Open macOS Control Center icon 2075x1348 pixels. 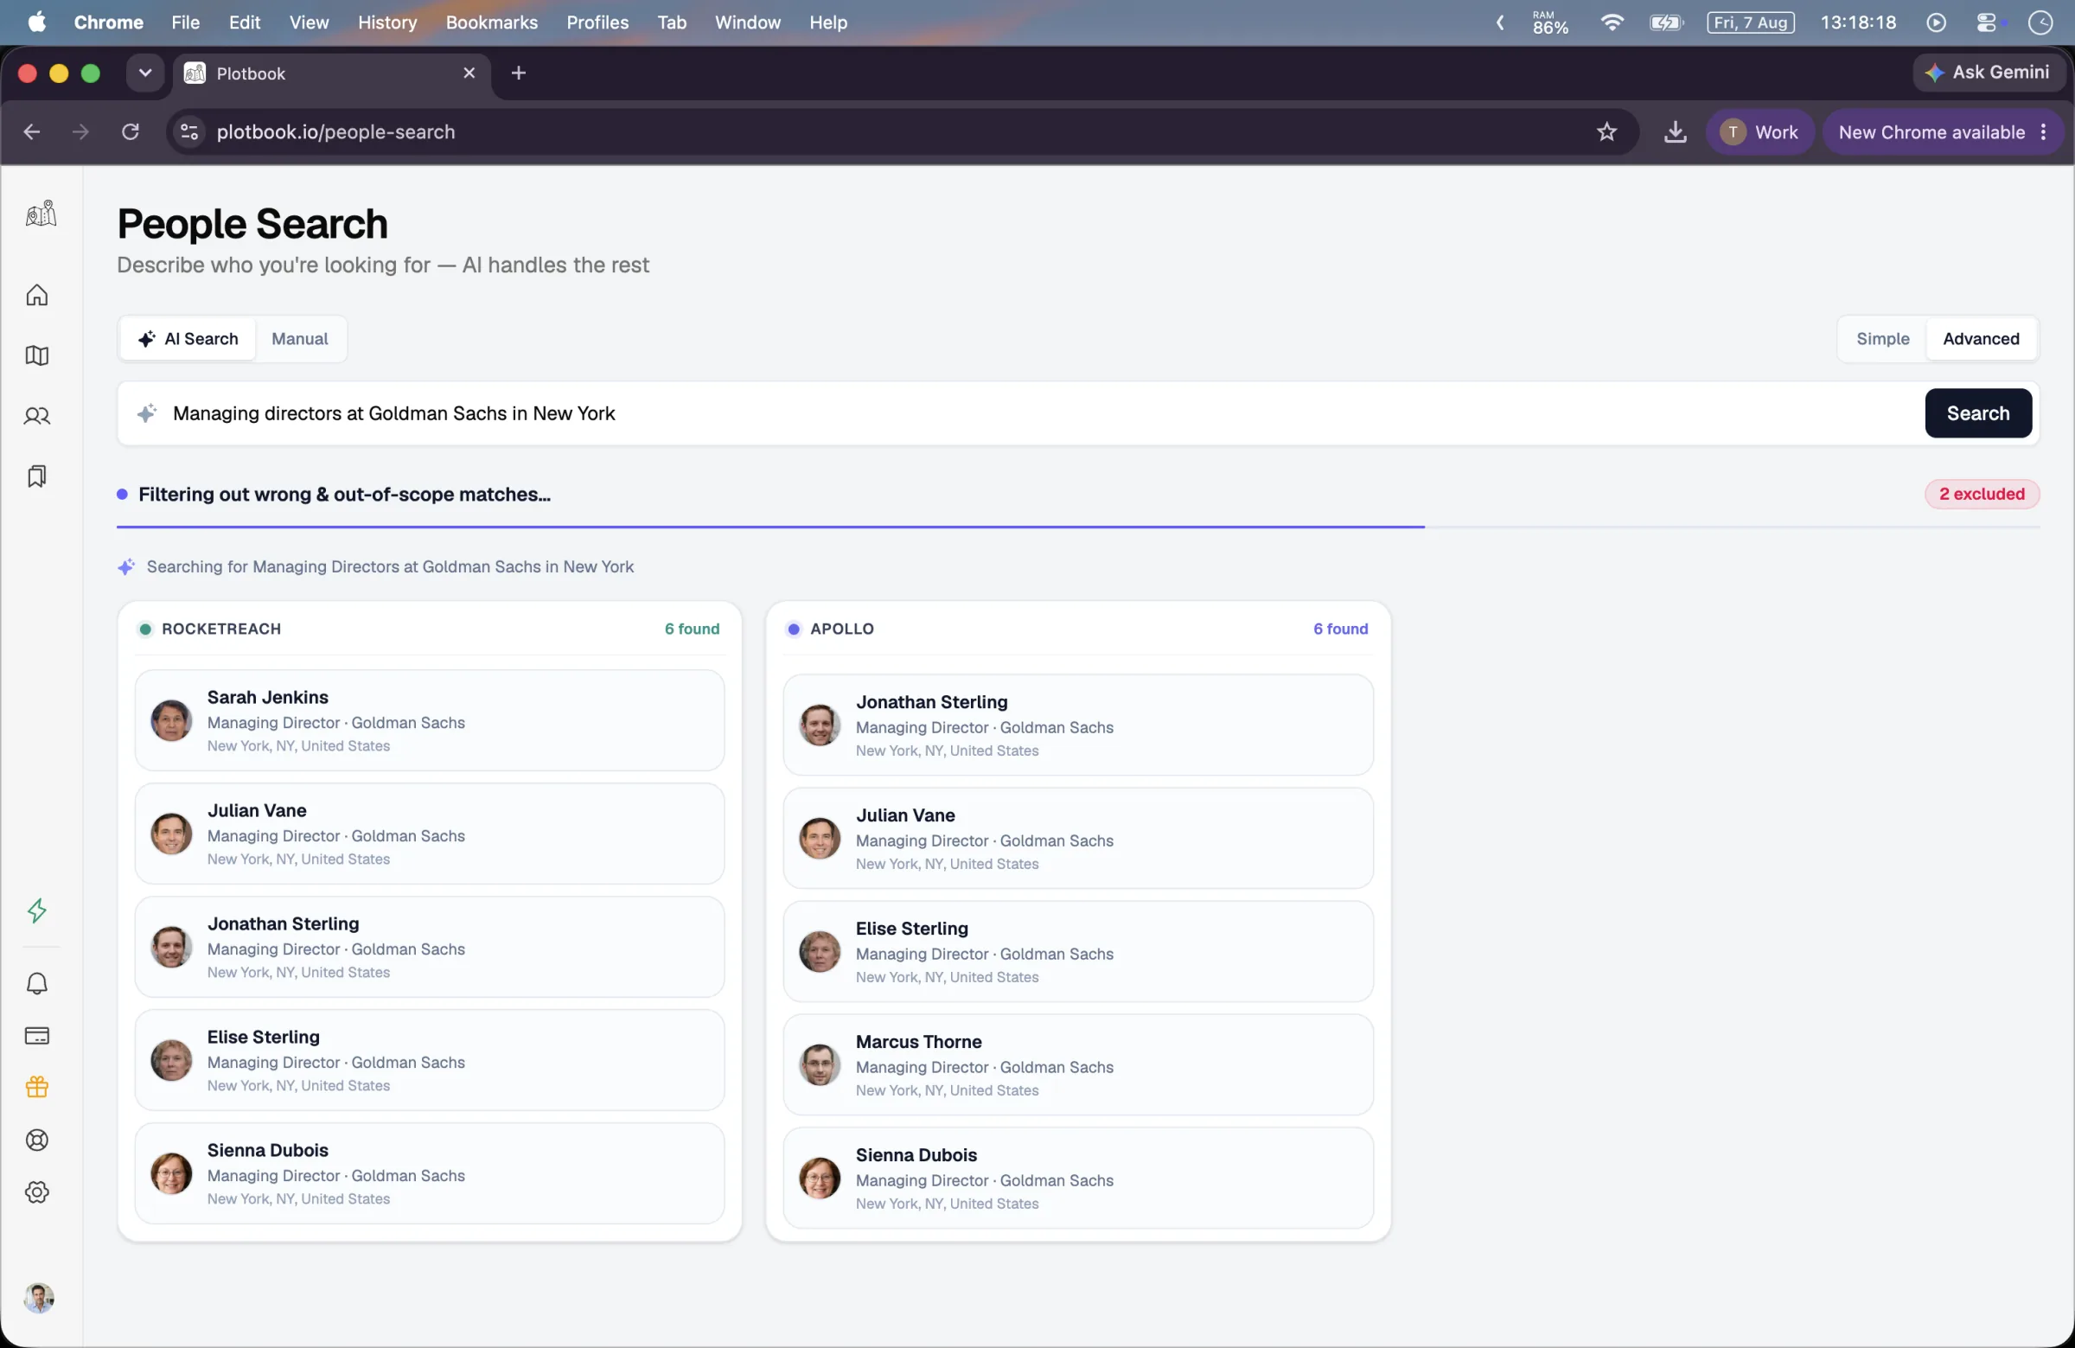[x=1987, y=22]
